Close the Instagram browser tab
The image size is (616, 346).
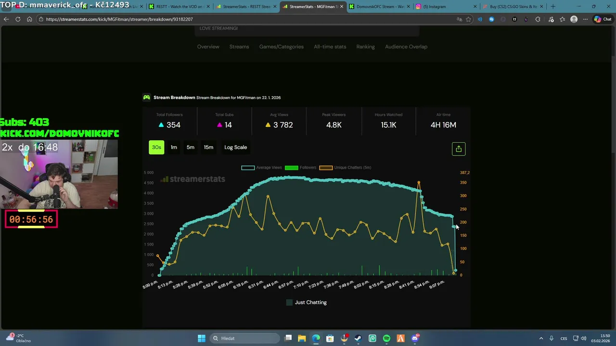tap(475, 7)
